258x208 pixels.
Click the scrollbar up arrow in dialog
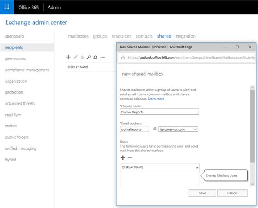[x=253, y=88]
